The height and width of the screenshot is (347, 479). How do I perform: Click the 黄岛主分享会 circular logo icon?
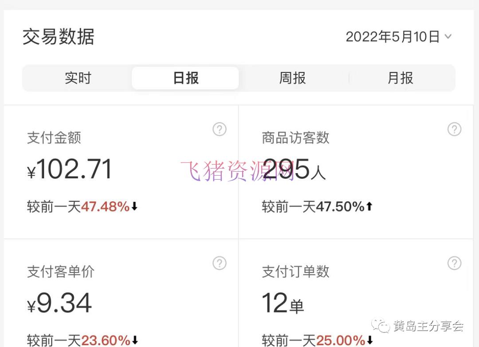[x=380, y=325]
